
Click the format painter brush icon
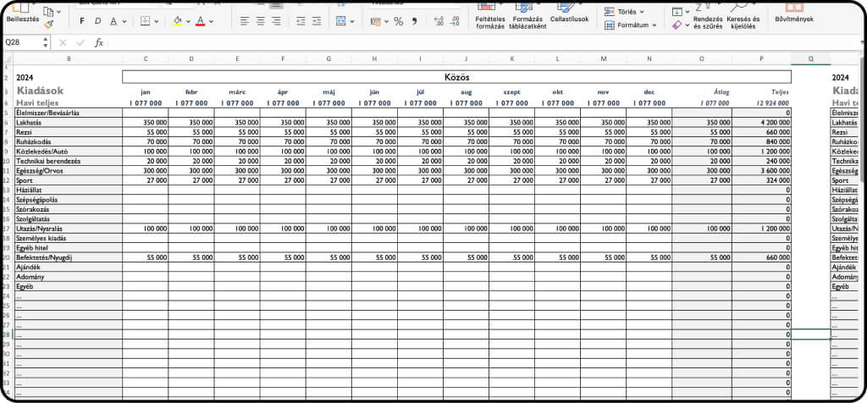coord(48,25)
